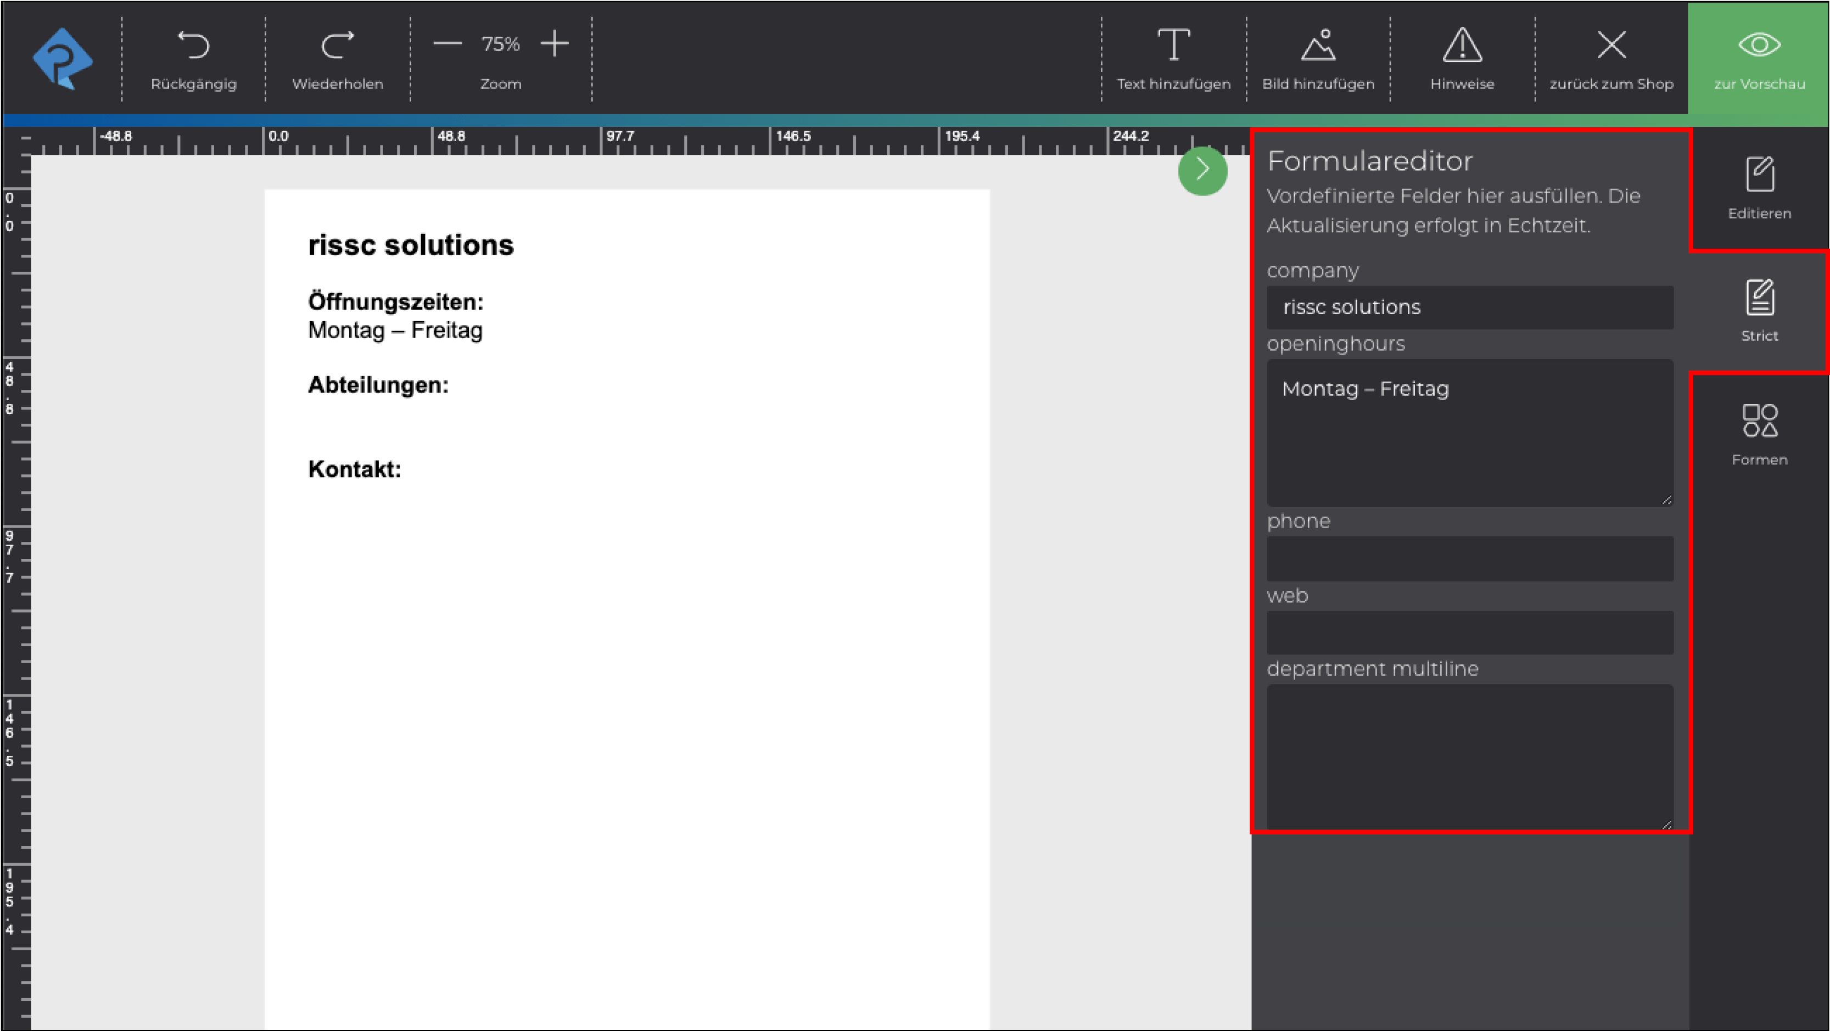
Task: Click the Wiederholen redo icon
Action: point(338,46)
